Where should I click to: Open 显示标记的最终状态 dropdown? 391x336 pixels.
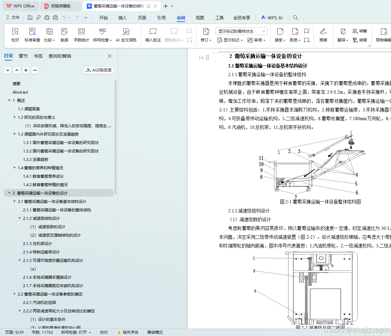coord(241,31)
